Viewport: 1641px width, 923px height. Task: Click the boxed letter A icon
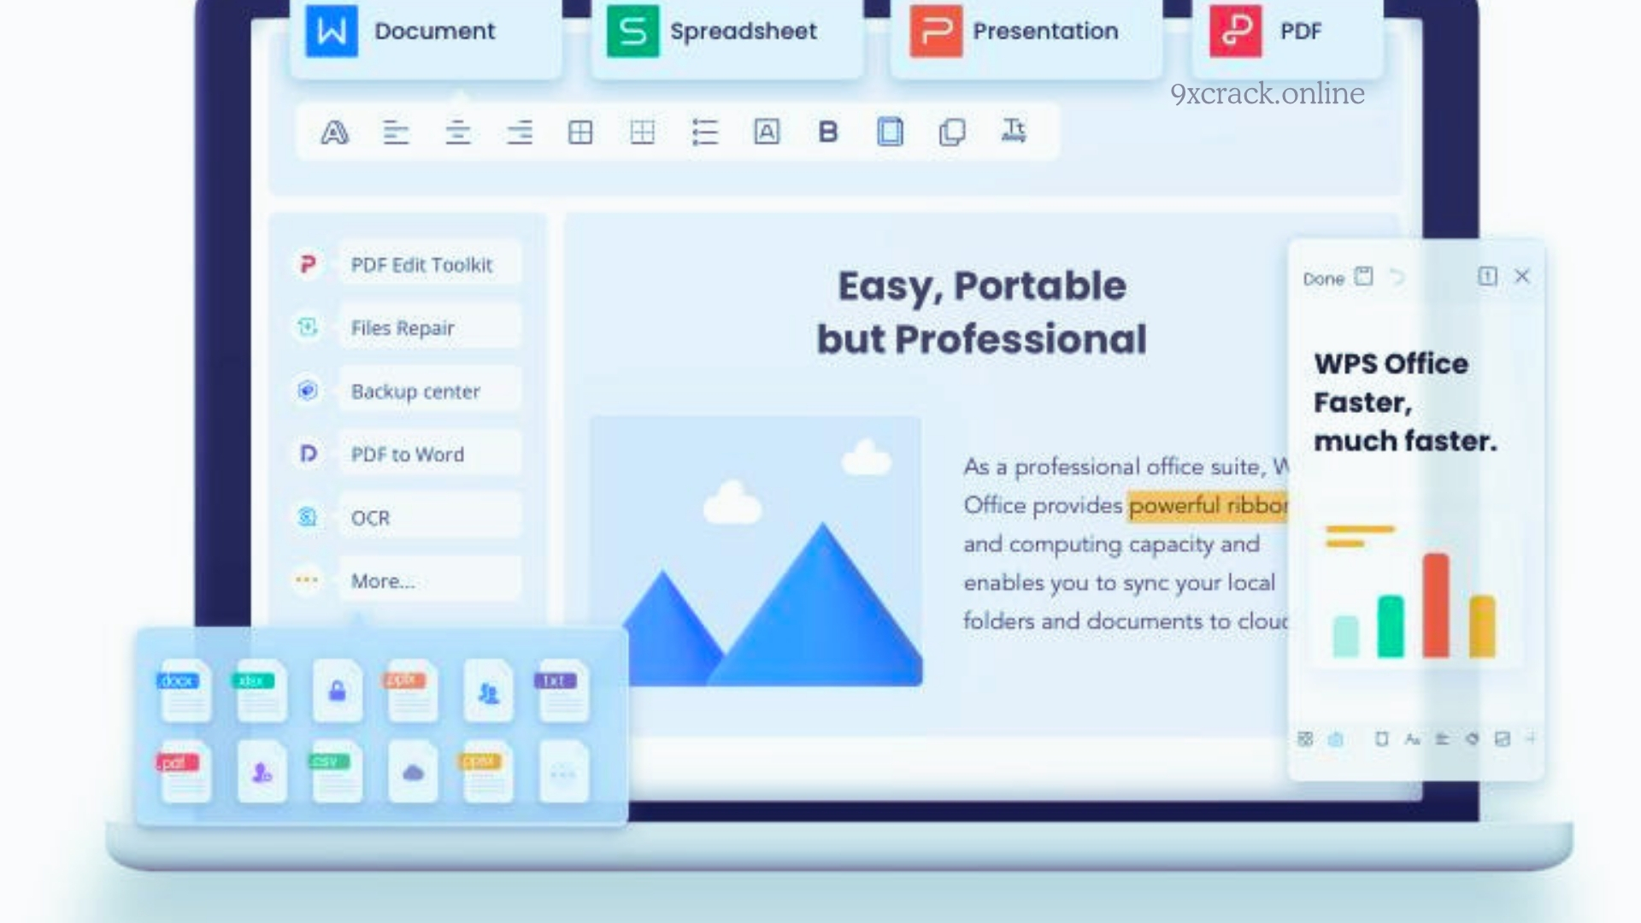(x=767, y=132)
